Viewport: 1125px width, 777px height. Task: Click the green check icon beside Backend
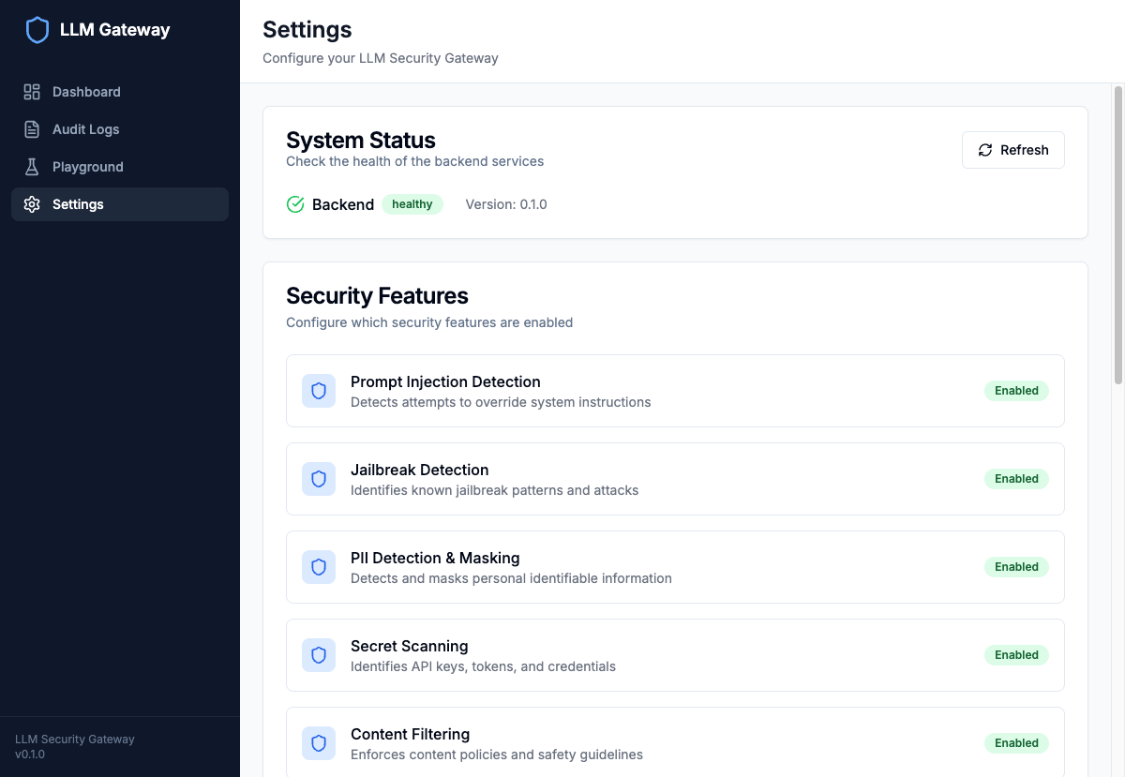point(295,204)
